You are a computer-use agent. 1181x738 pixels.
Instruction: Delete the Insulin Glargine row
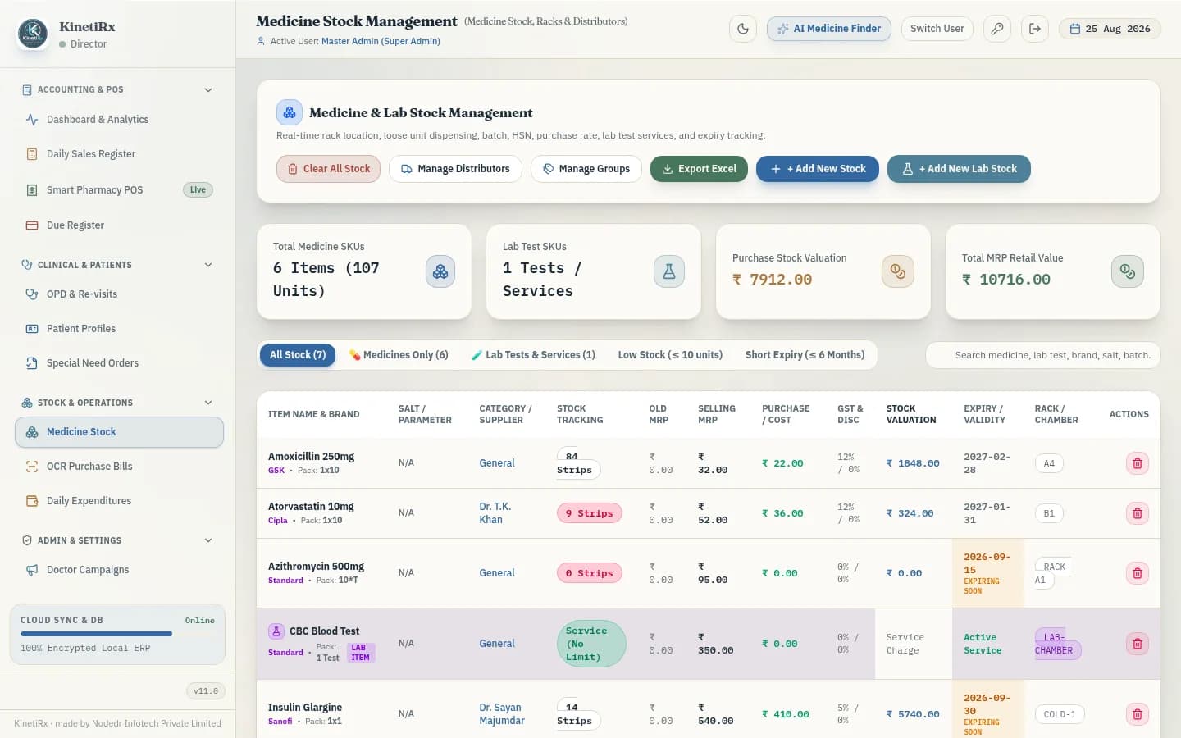1138,714
